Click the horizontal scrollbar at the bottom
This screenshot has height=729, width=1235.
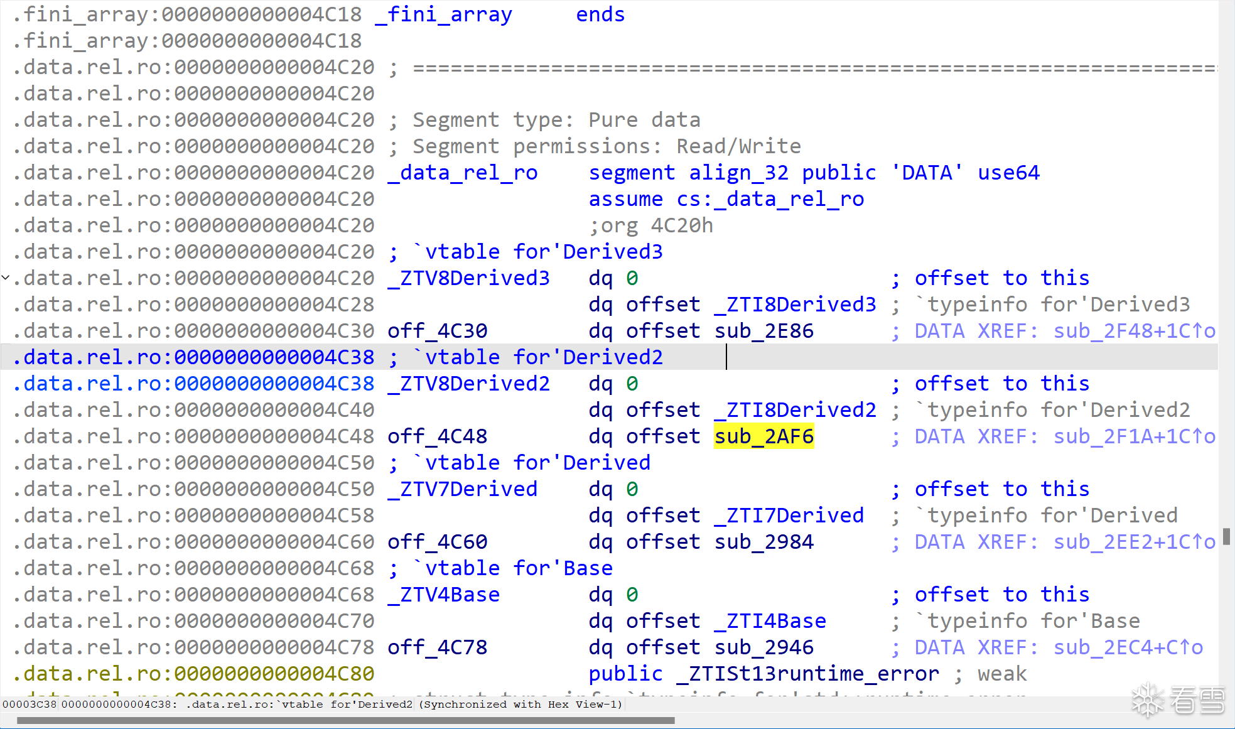click(x=345, y=721)
